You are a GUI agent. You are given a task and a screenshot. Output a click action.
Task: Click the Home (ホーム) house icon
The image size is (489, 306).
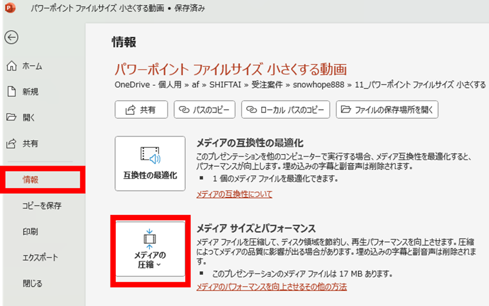[11, 66]
